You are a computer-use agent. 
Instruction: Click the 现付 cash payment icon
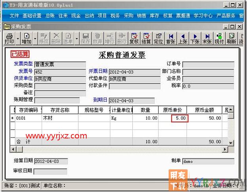(x=219, y=38)
